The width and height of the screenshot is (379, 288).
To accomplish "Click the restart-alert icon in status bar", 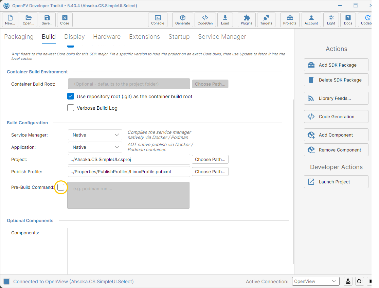I will click(x=360, y=281).
